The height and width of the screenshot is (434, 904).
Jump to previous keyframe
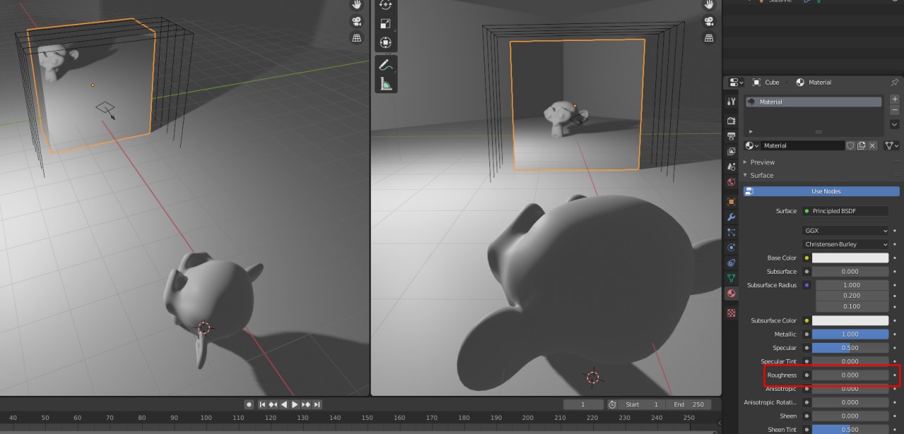pyautogui.click(x=273, y=404)
